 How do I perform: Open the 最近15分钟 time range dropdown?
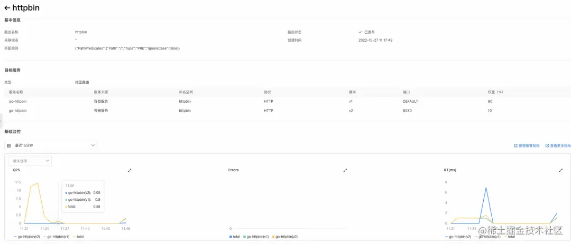click(51, 145)
